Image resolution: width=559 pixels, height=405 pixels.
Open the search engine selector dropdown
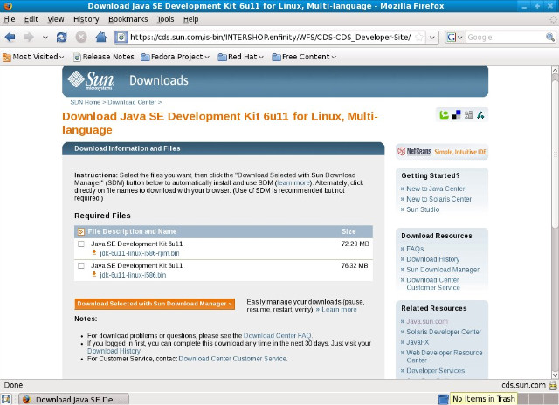point(460,37)
